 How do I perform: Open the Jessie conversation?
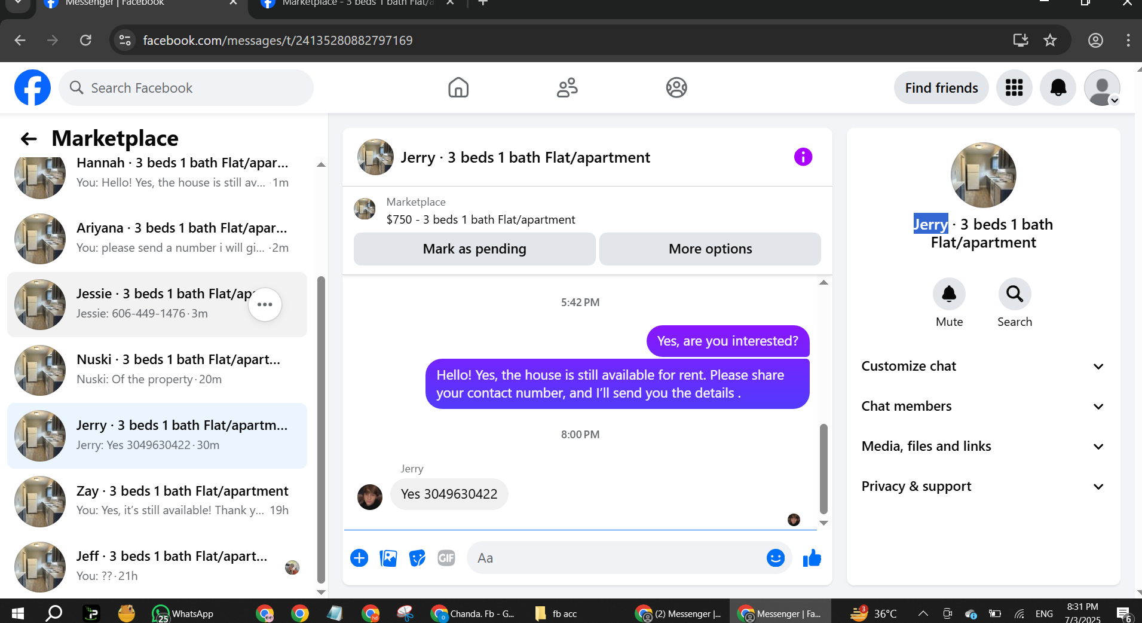tap(157, 304)
